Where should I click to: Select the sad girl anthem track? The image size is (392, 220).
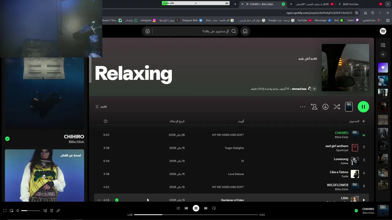(x=337, y=146)
